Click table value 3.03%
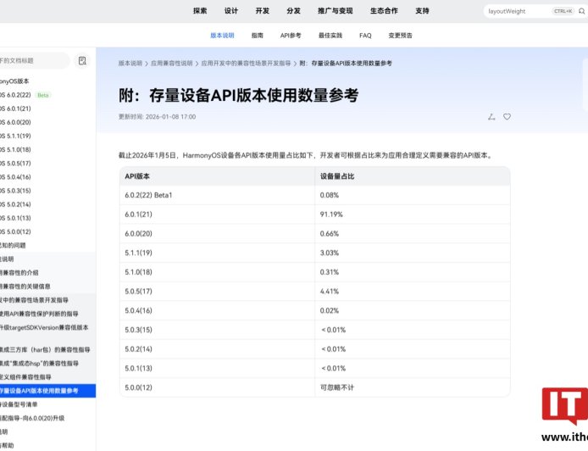The width and height of the screenshot is (588, 451). 330,253
